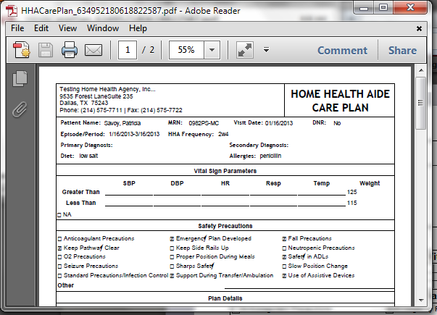The height and width of the screenshot is (315, 437).
Task: Open the Attachments paperclip panel
Action: point(20,109)
